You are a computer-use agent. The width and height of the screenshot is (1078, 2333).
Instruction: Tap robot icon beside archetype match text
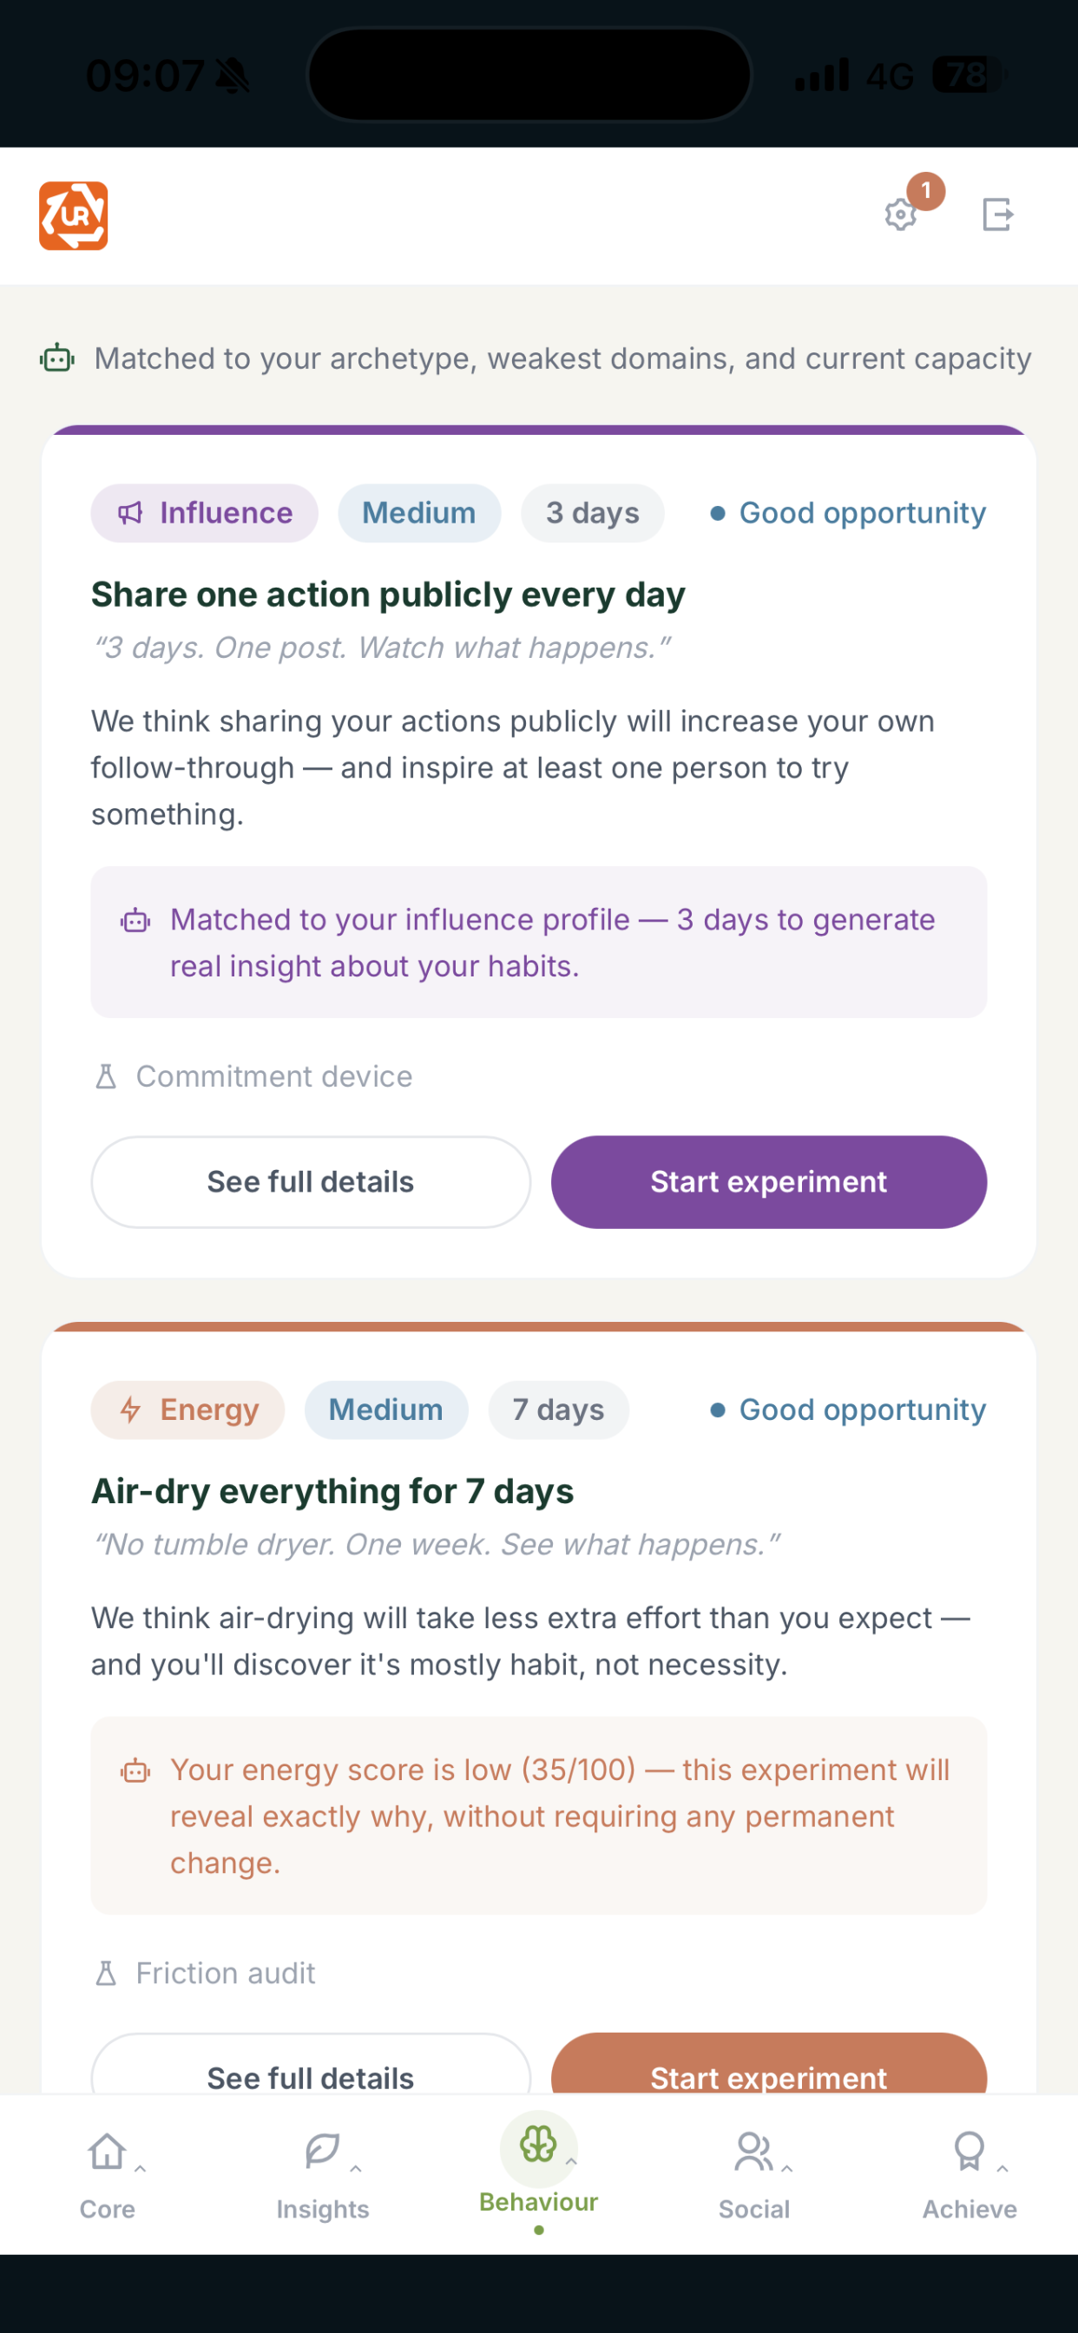coord(57,358)
